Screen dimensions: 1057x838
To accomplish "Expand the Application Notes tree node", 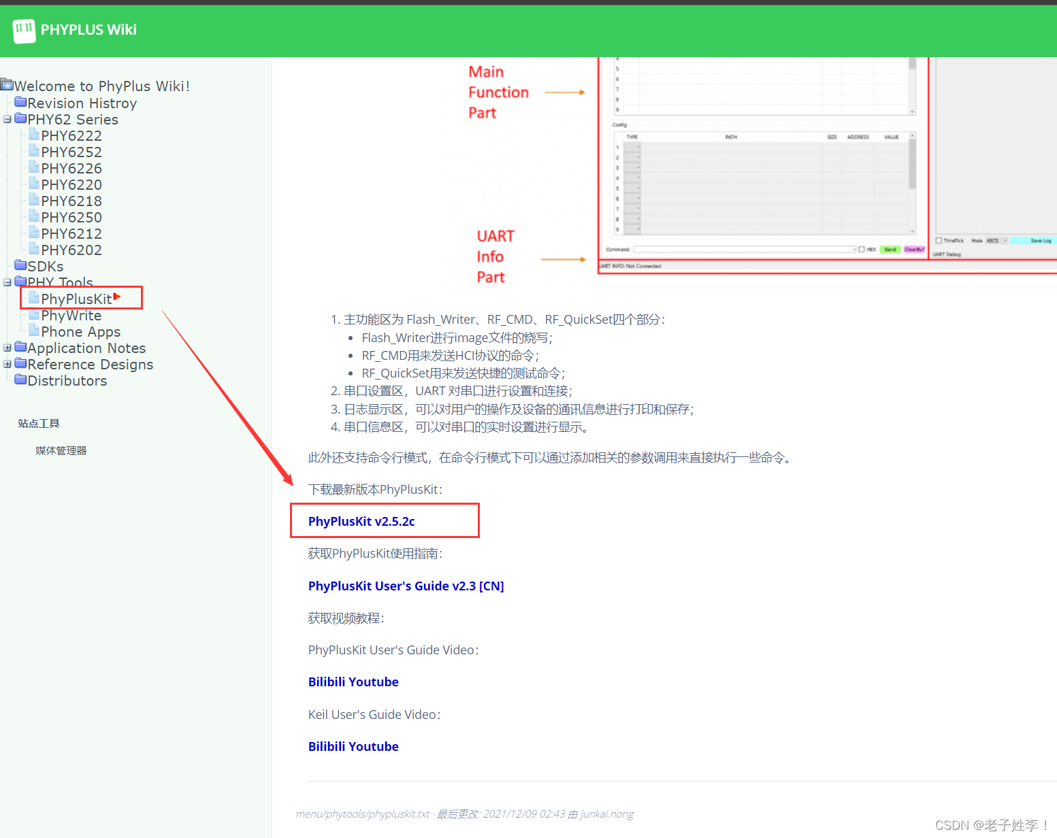I will [7, 348].
